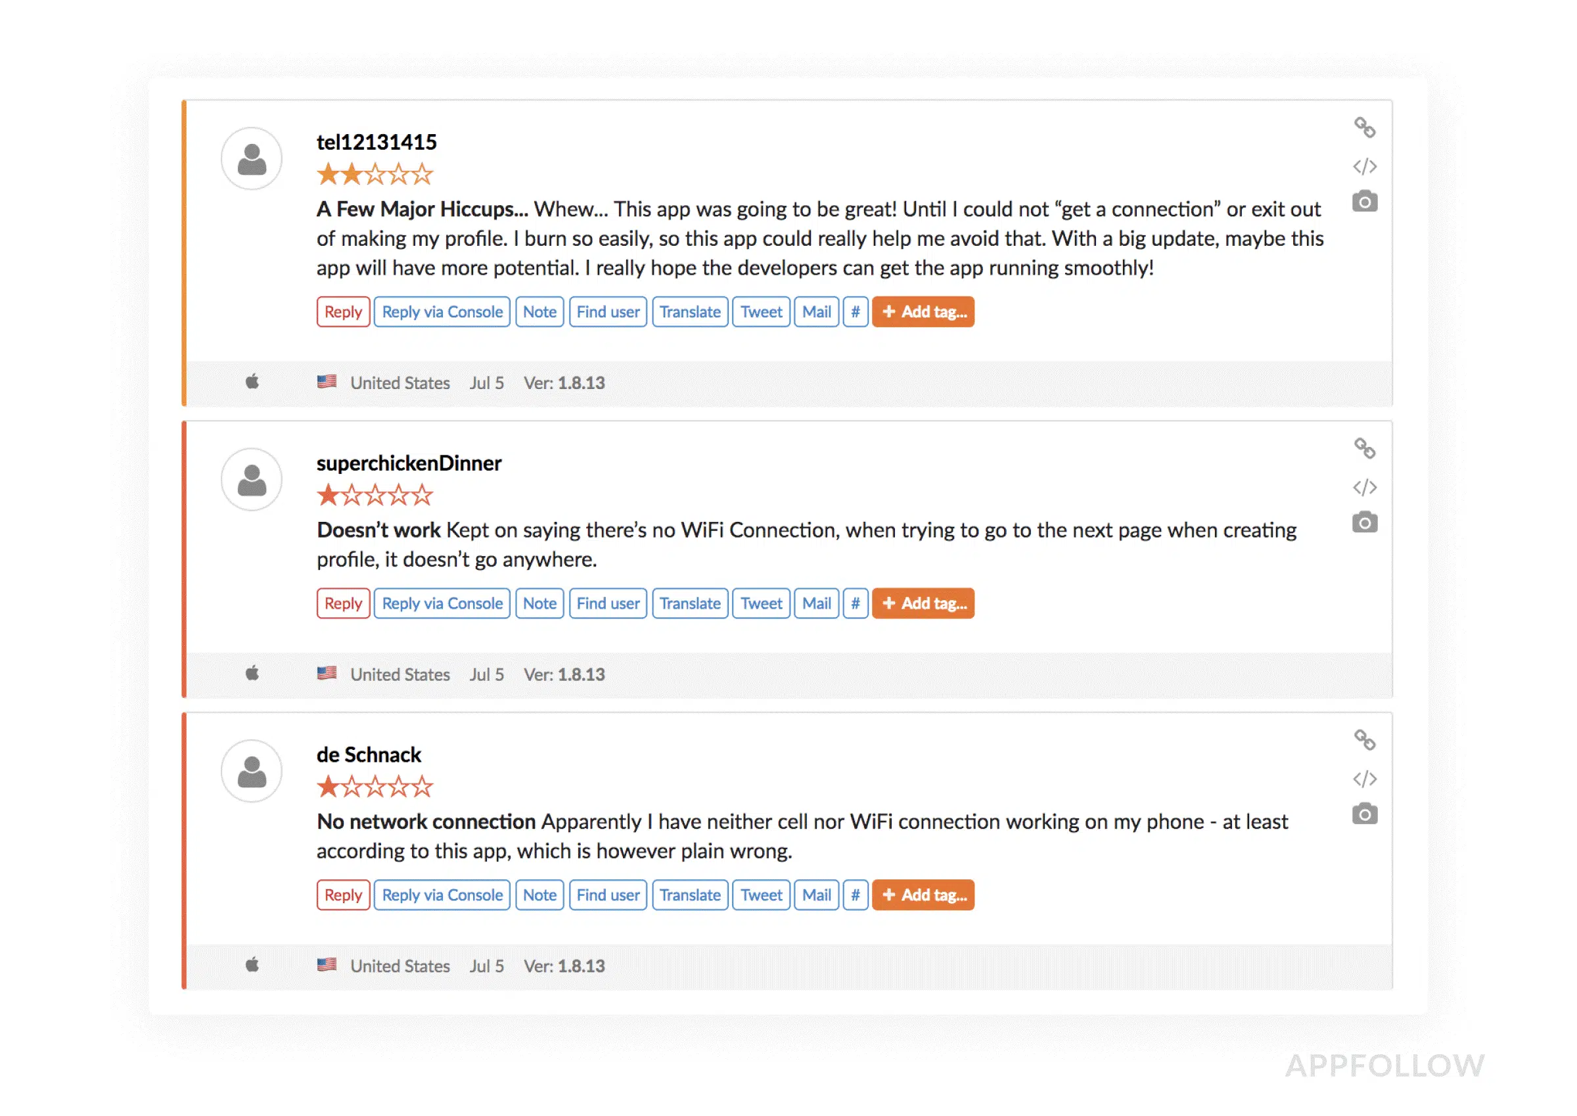Click camera icon on superchickenDinner review
This screenshot has height=1116, width=1577.
tap(1363, 523)
